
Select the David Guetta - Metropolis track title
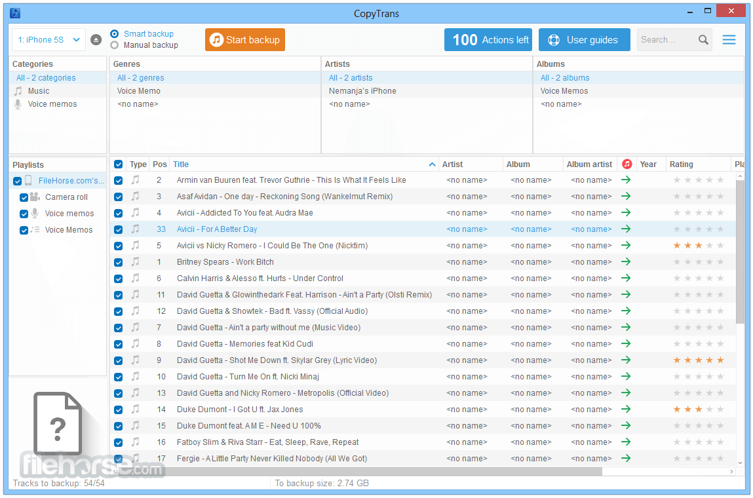(x=283, y=393)
